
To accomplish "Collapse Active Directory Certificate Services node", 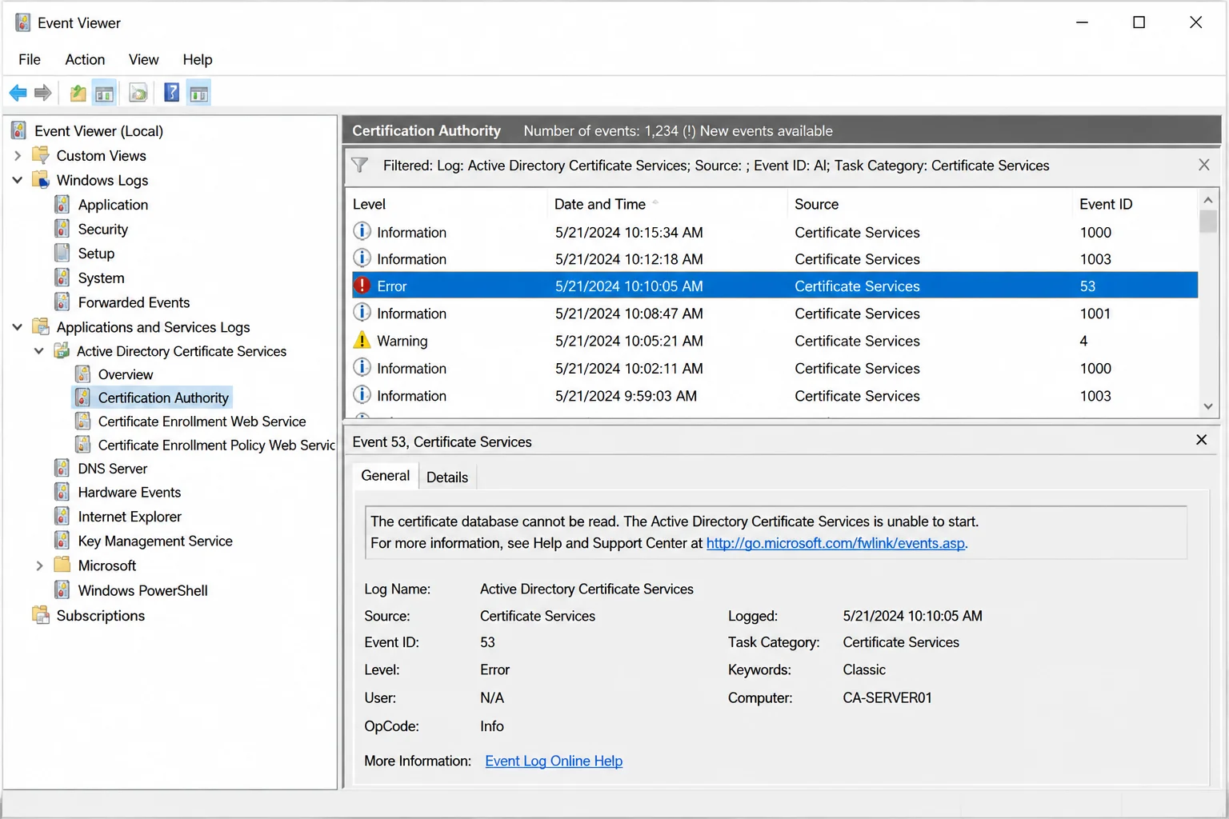I will point(38,351).
